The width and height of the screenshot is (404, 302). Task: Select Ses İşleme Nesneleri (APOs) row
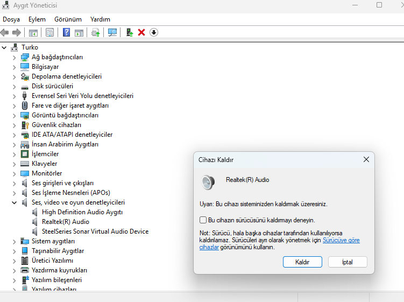[71, 193]
